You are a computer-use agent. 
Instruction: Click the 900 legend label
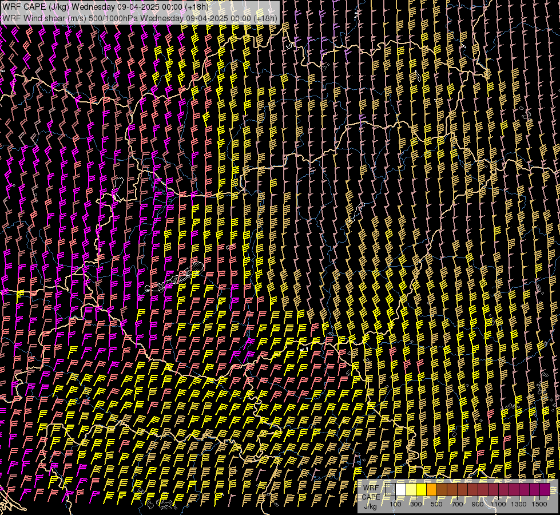[478, 504]
